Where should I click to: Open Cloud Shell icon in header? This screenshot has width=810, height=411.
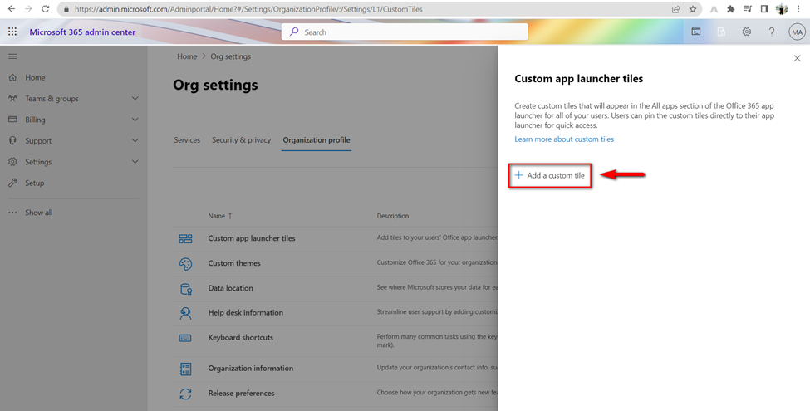coord(696,32)
